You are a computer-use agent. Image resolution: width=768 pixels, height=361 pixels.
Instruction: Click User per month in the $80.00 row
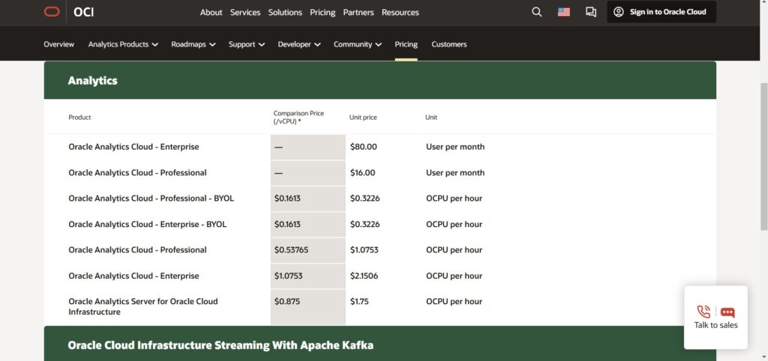[455, 147]
